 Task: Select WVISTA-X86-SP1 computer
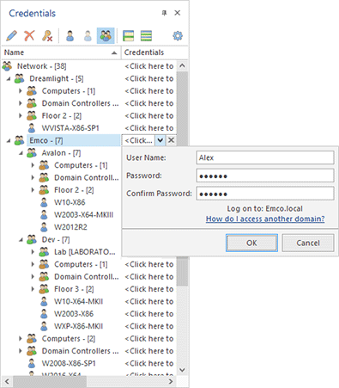pyautogui.click(x=70, y=128)
